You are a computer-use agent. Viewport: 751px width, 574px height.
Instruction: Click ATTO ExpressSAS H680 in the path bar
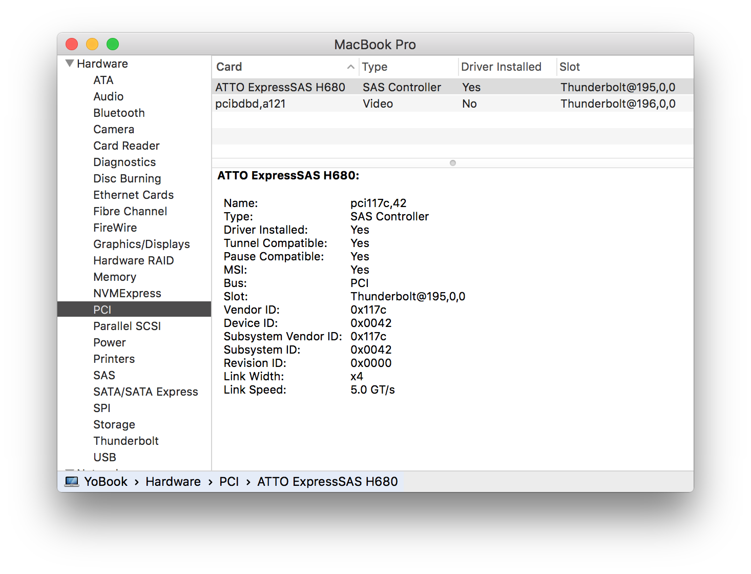[327, 482]
